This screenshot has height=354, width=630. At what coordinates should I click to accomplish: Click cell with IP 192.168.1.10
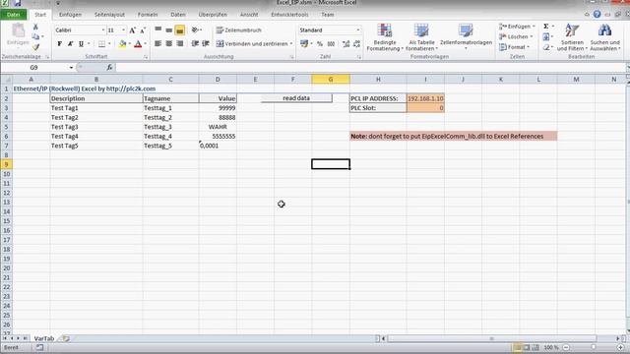click(x=425, y=98)
